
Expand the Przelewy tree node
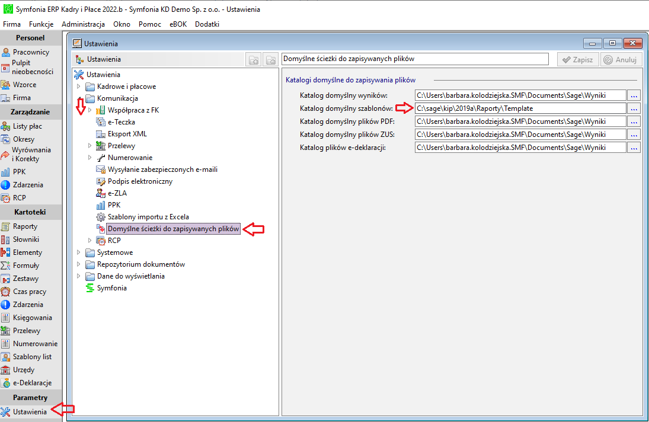pyautogui.click(x=89, y=146)
